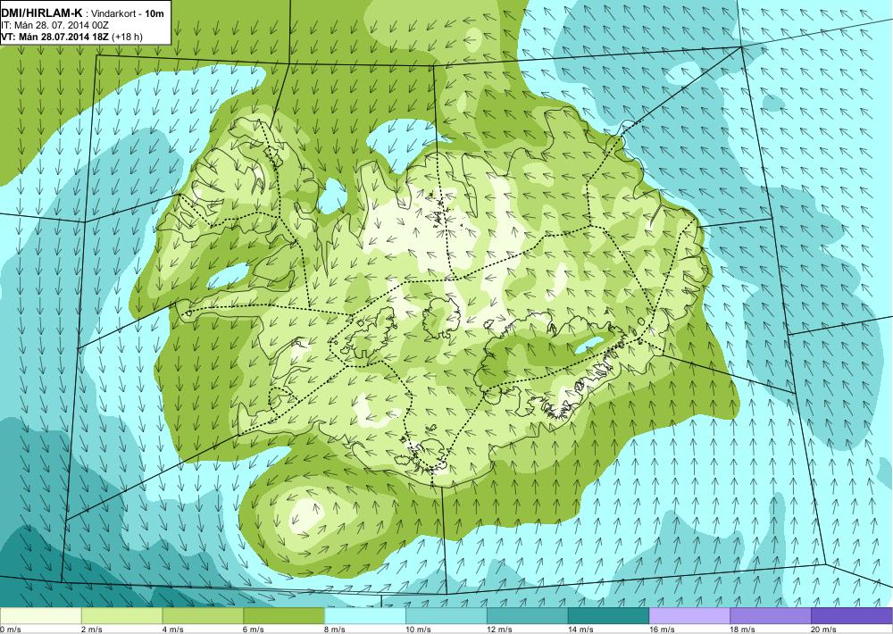The width and height of the screenshot is (893, 634).
Task: Select the turquoise 10–12 m/s legend swatch
Action: 446,616
